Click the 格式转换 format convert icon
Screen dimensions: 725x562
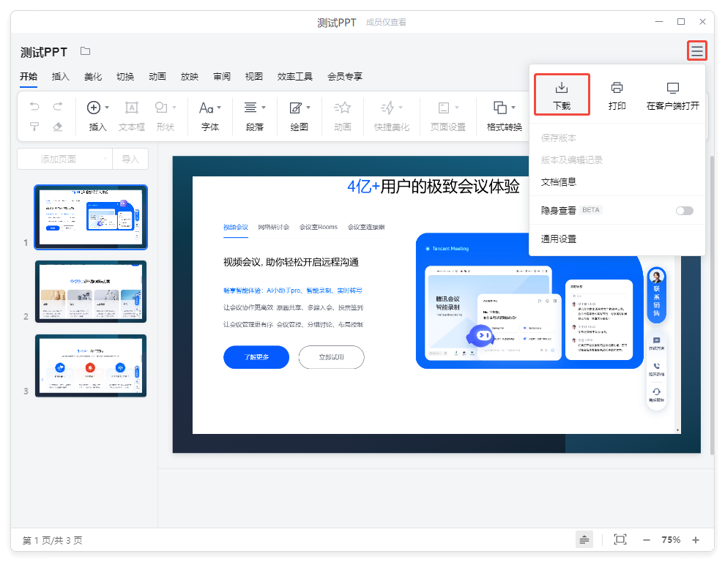(500, 108)
